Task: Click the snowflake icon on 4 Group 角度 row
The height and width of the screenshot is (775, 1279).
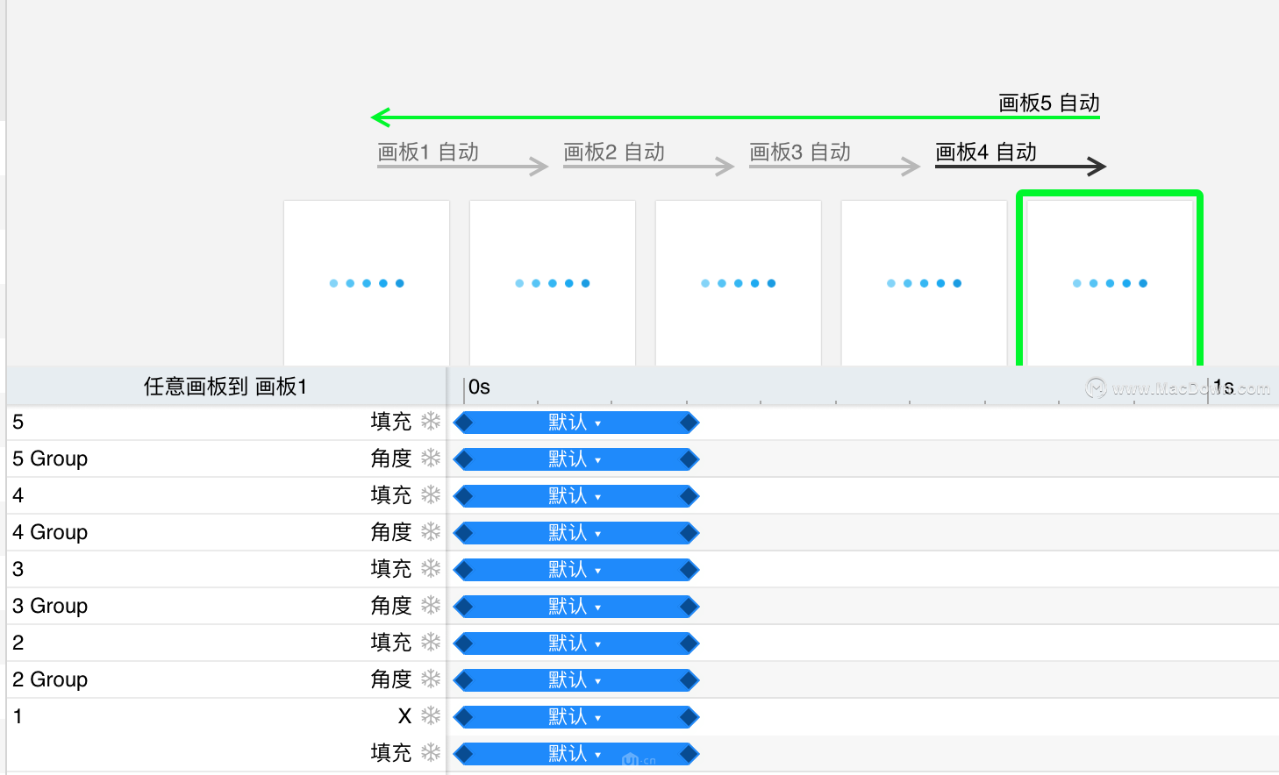Action: coord(431,532)
